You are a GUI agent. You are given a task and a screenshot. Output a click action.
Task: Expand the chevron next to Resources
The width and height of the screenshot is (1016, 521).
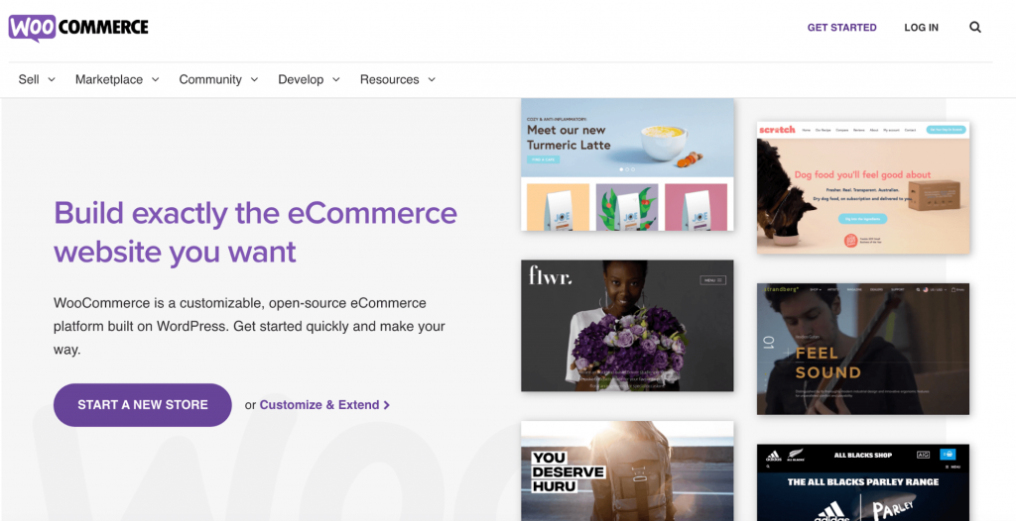point(432,79)
